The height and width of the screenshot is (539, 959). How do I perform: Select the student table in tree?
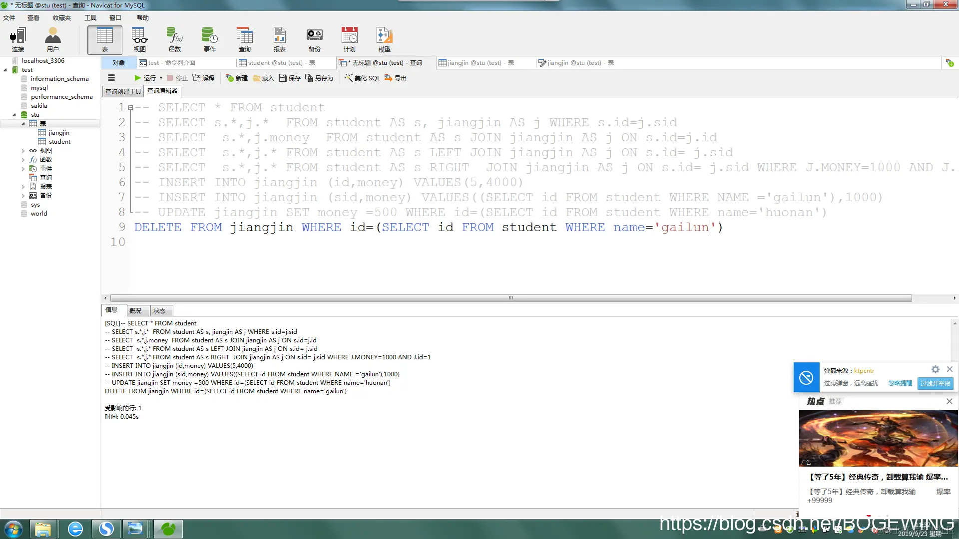click(x=59, y=142)
